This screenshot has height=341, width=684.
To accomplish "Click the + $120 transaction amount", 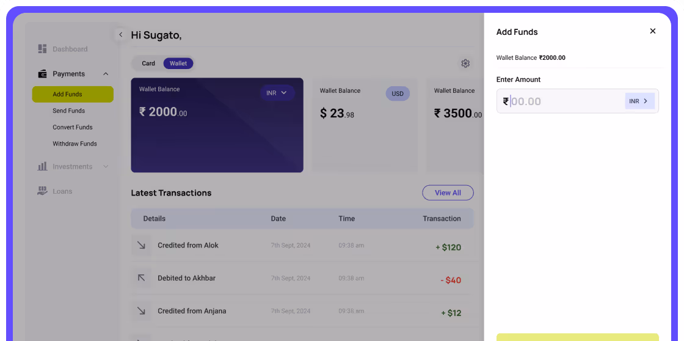I will click(448, 248).
